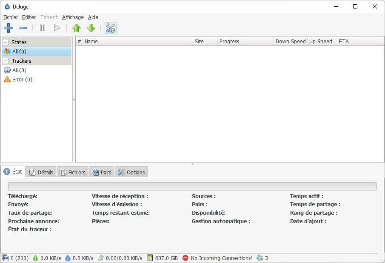Select the All (0) filter under Trackers
The image size is (385, 263).
point(37,70)
